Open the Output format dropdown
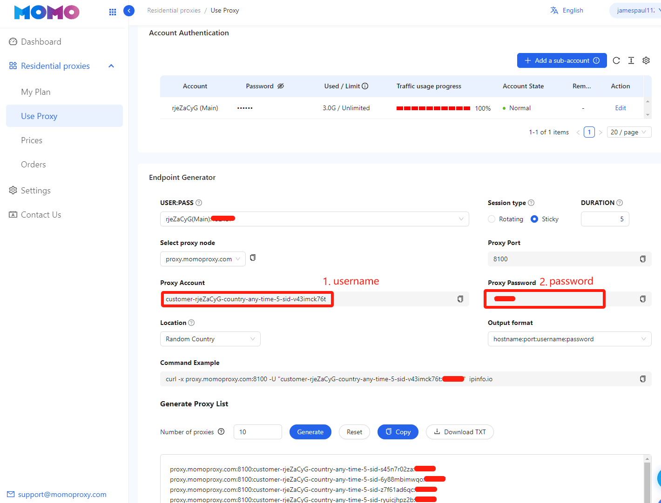The image size is (661, 503). click(570, 339)
